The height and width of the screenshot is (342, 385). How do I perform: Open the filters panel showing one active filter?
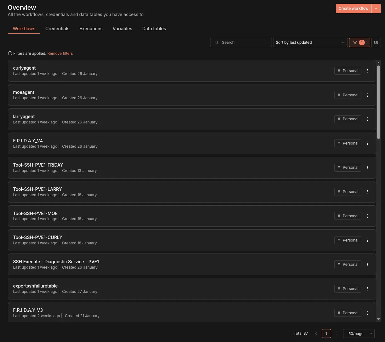(359, 43)
